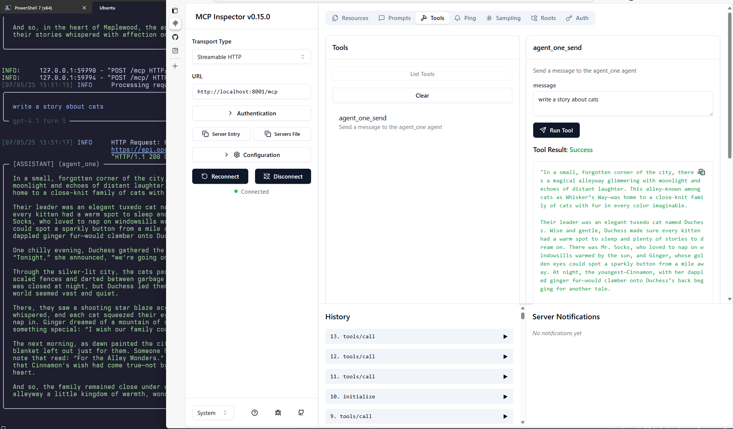Switch to the Prompts tab

[x=394, y=18]
